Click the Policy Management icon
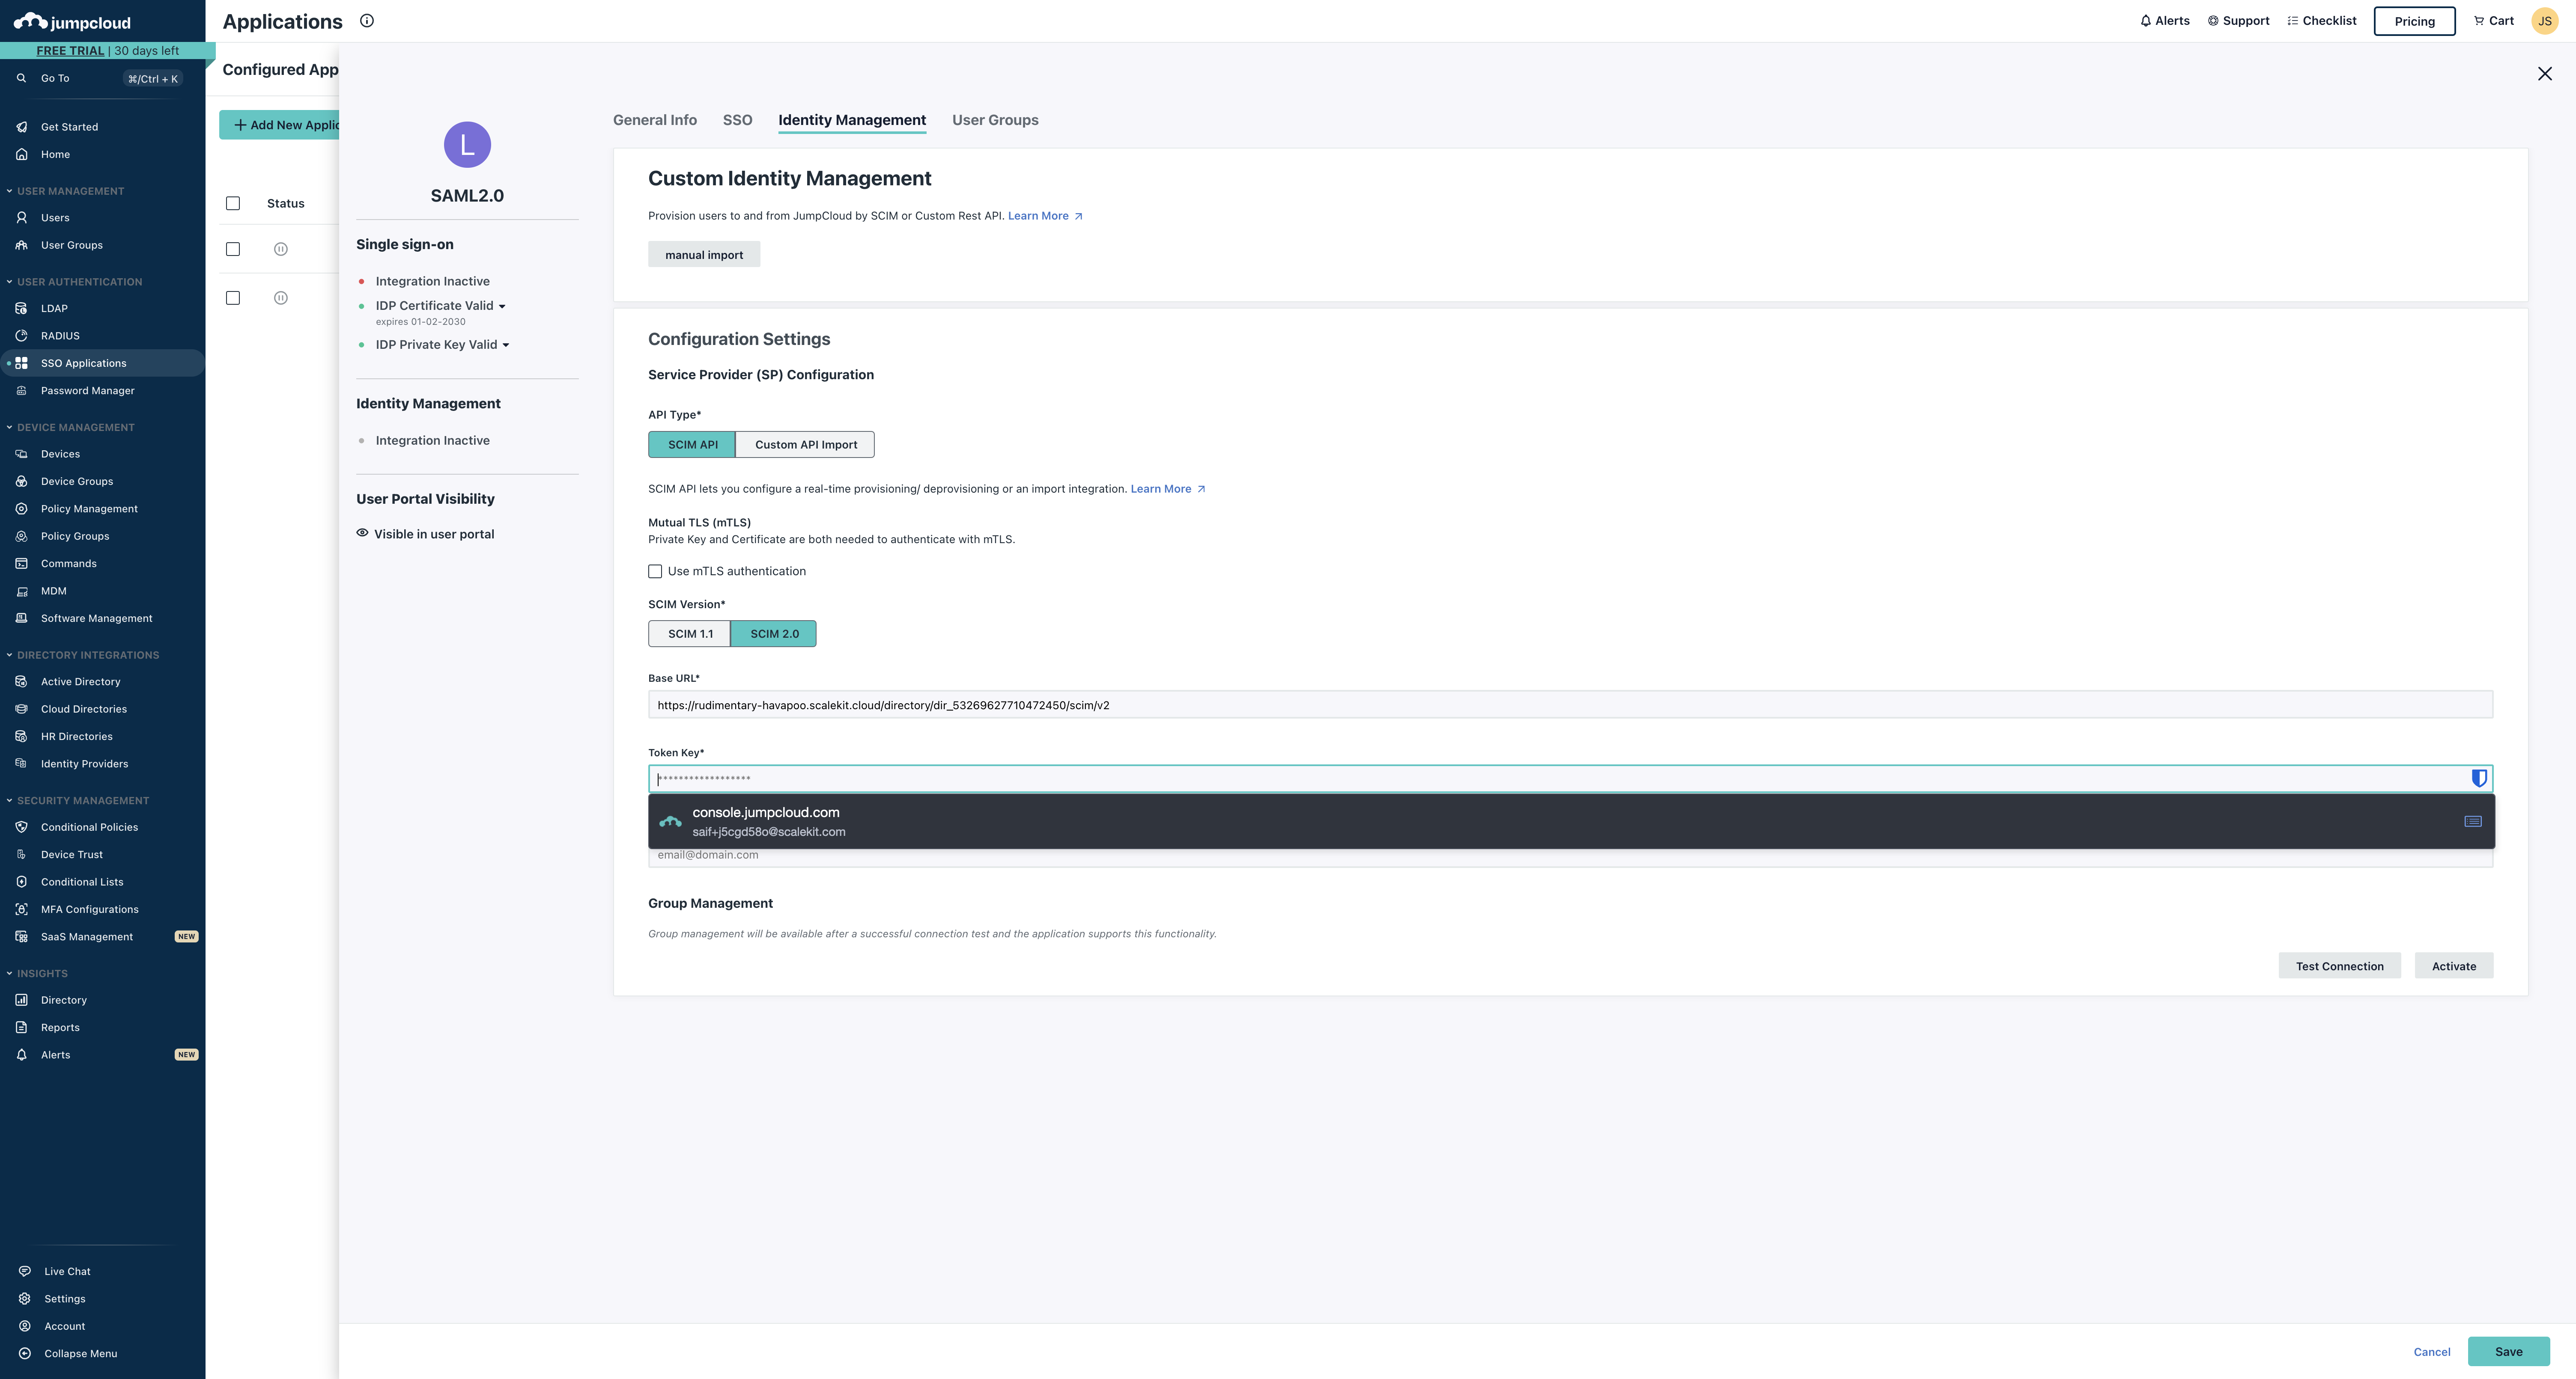The width and height of the screenshot is (2576, 1379). pos(21,508)
